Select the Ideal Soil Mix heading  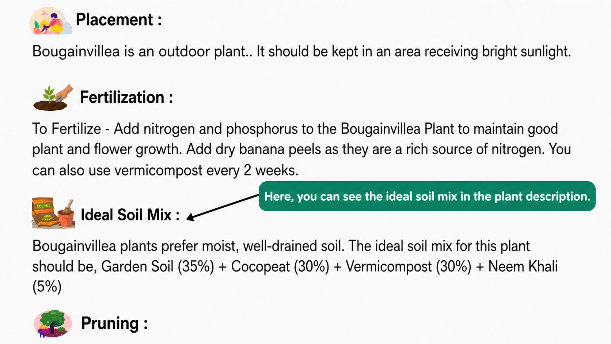click(130, 215)
